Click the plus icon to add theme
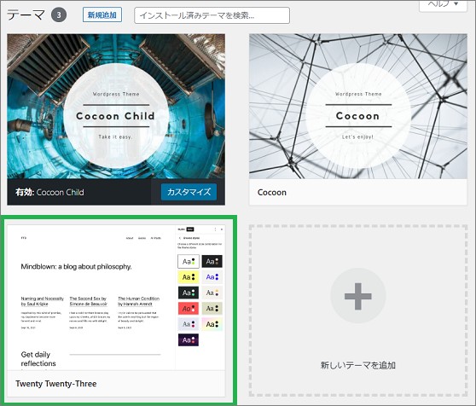 pyautogui.click(x=358, y=296)
